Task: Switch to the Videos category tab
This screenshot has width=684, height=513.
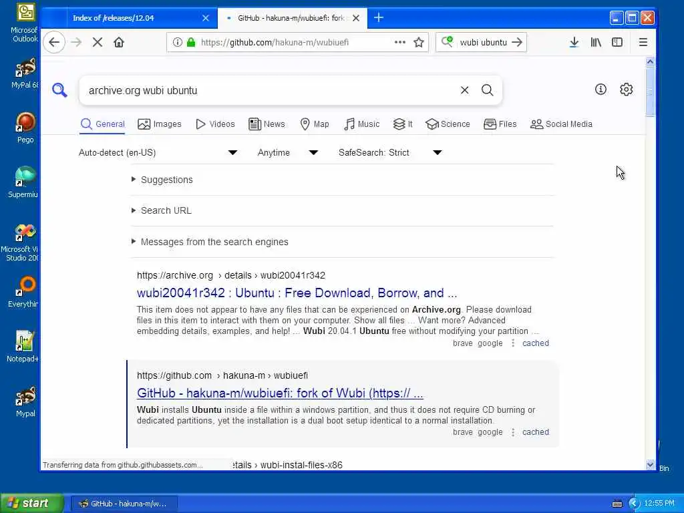Action: pos(216,124)
